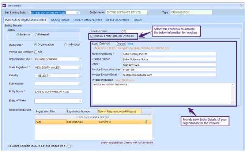Open the Owner / Officer Details tab
The height and width of the screenshot is (153, 245).
(x=88, y=20)
